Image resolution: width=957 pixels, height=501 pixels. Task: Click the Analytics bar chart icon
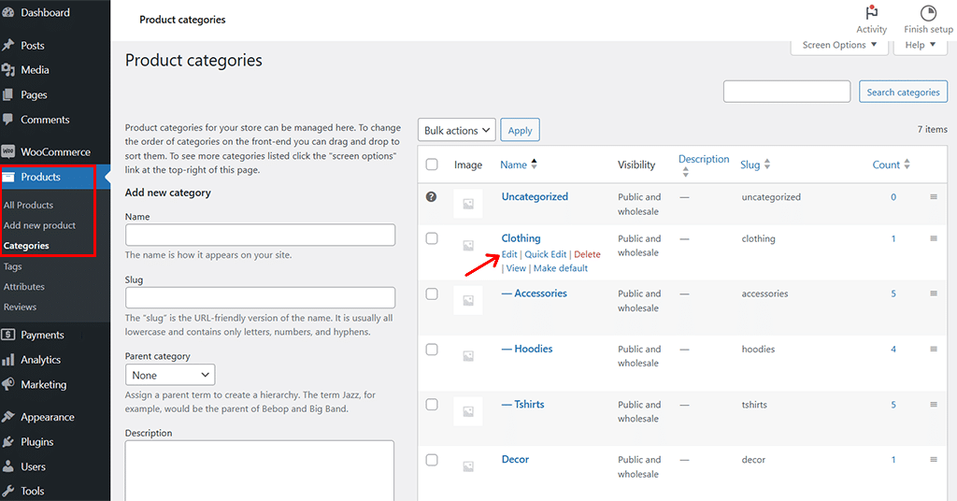point(7,360)
